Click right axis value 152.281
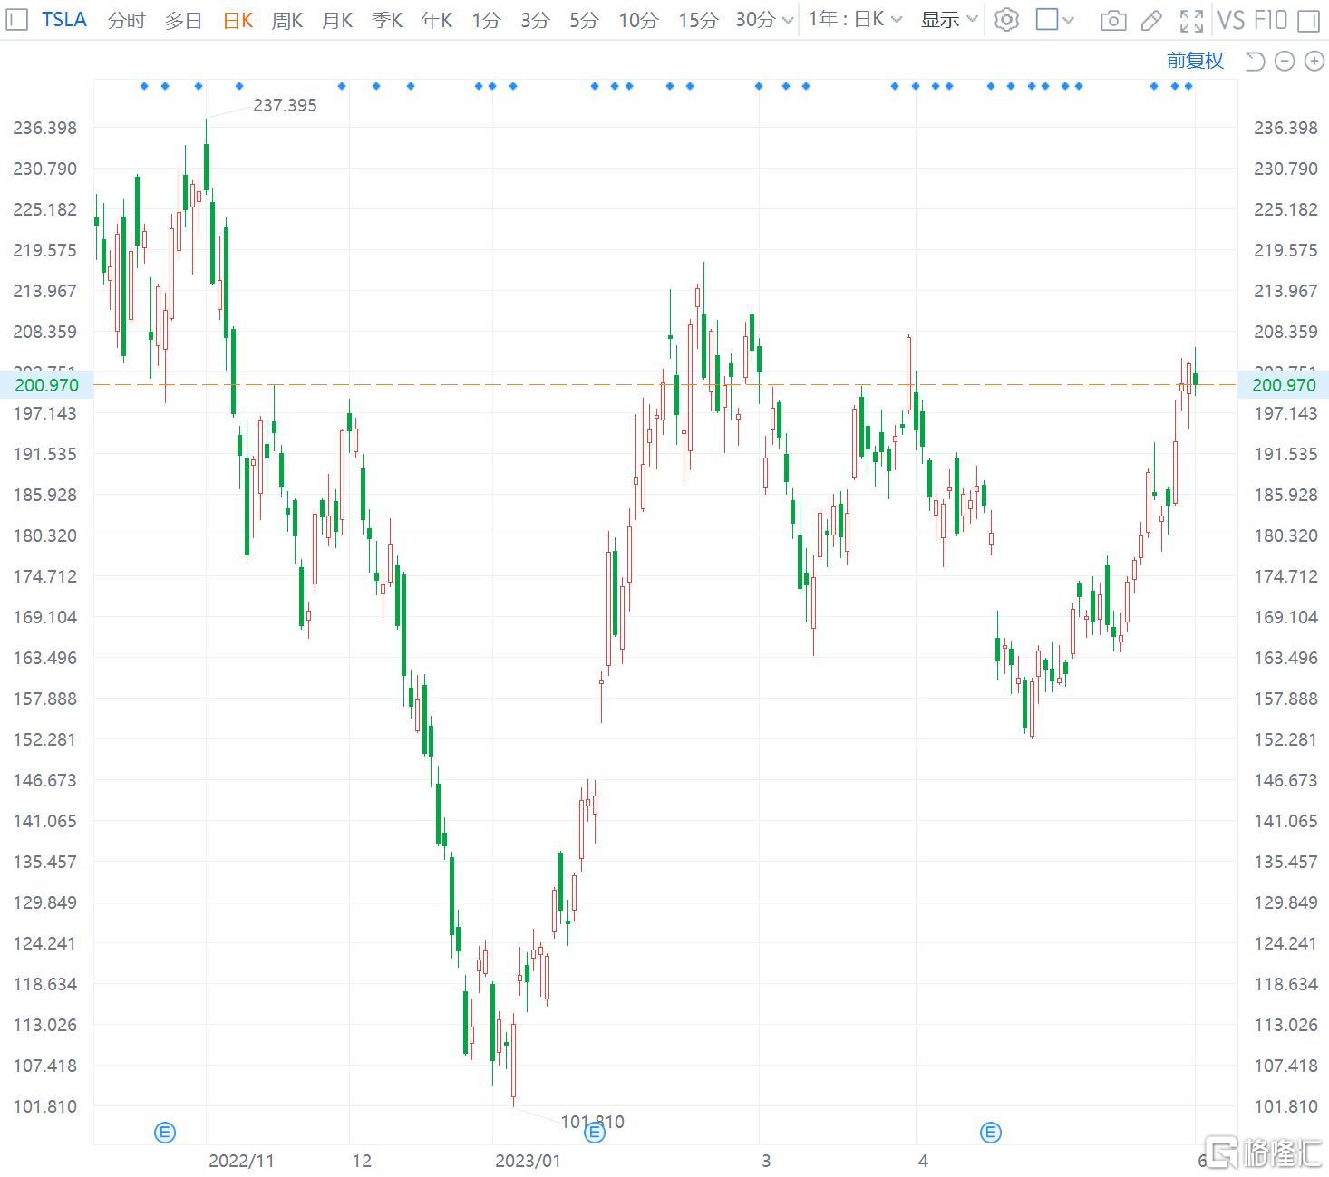This screenshot has width=1329, height=1177. coord(1285,739)
